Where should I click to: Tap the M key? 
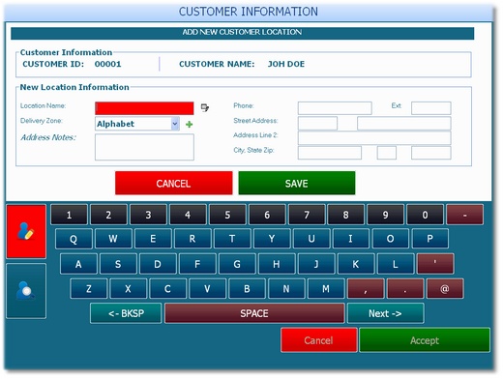(x=326, y=288)
